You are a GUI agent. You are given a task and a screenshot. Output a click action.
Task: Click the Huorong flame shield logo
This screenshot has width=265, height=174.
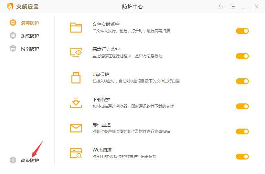(10, 6)
